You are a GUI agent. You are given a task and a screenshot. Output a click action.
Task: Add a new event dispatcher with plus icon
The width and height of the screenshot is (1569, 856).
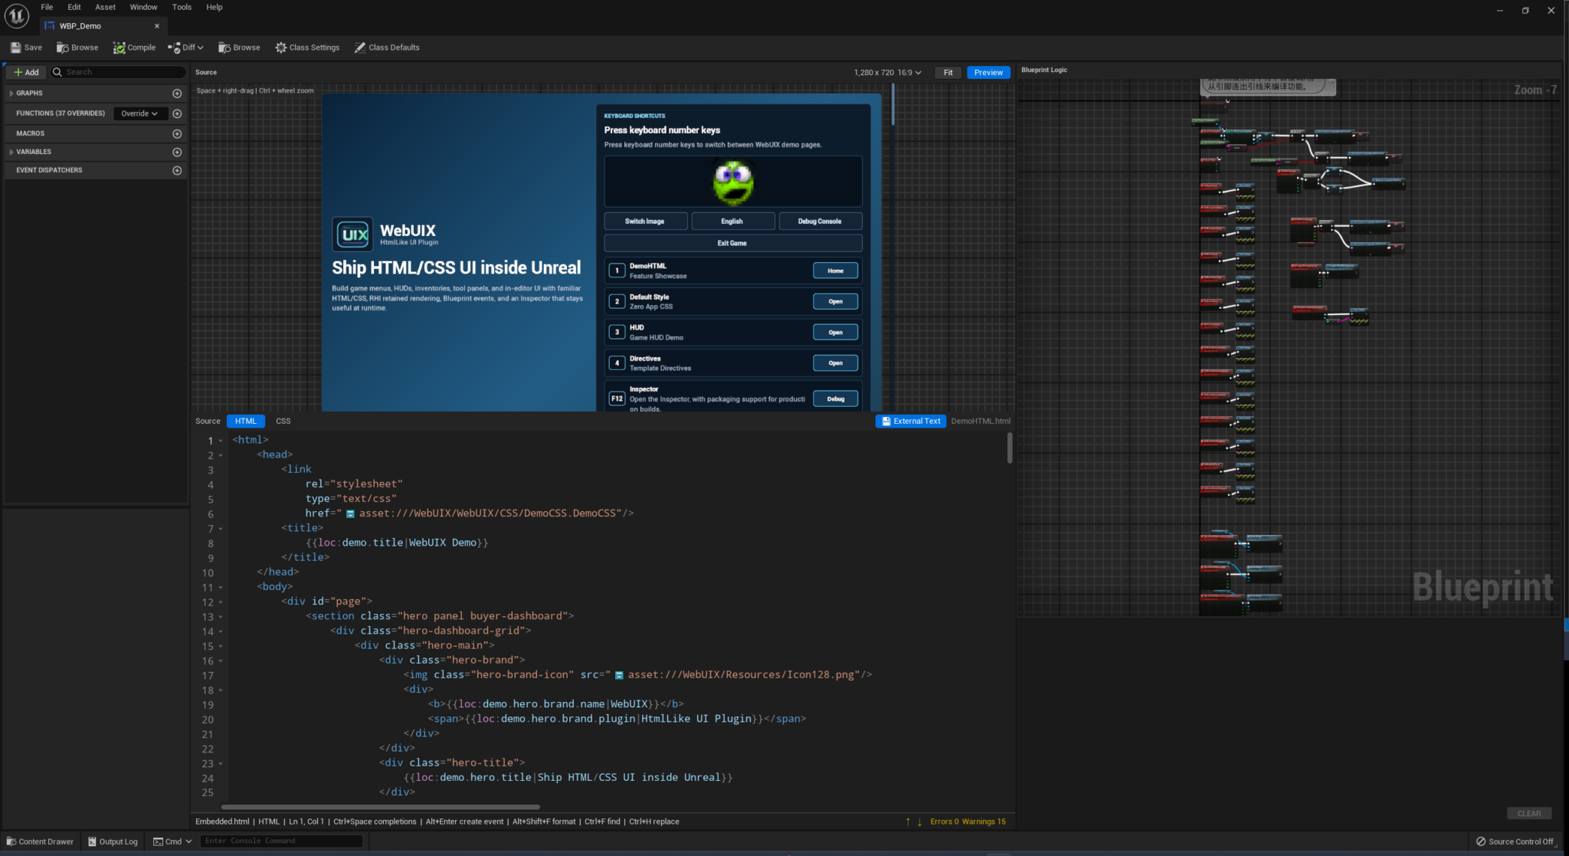tap(177, 170)
